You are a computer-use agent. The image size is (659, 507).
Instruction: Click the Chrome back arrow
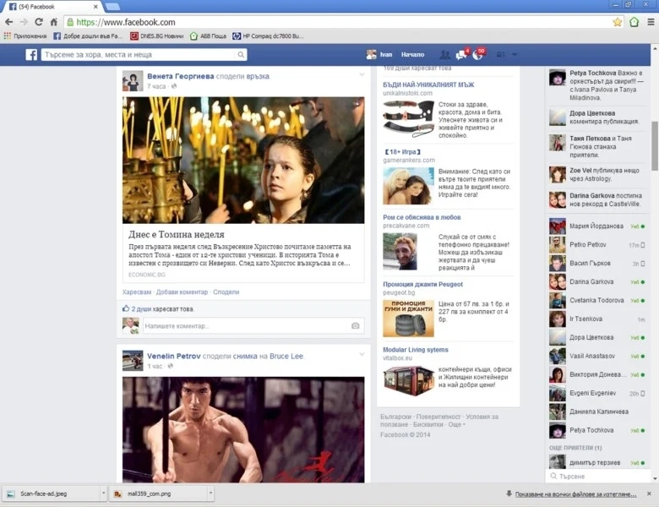[x=8, y=22]
